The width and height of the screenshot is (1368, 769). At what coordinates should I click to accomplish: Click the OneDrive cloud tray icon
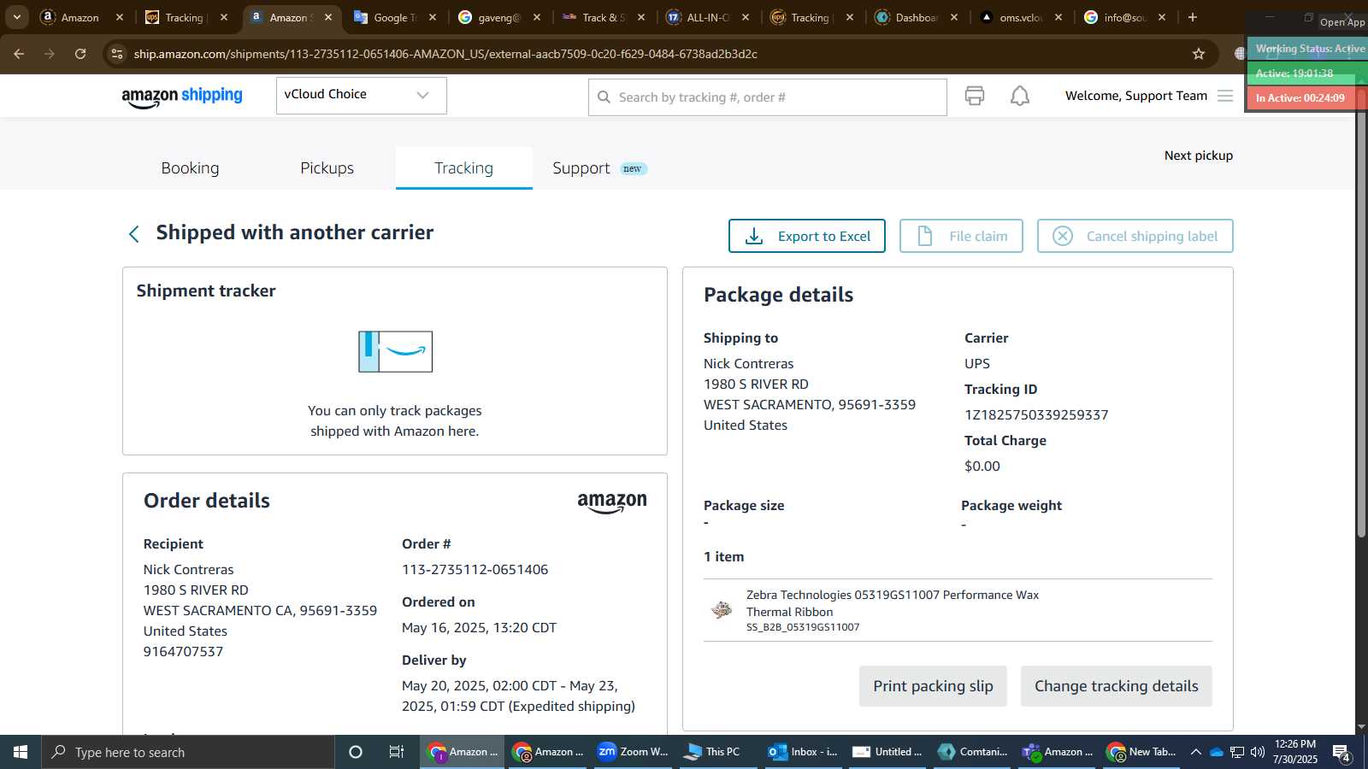pyautogui.click(x=1216, y=752)
